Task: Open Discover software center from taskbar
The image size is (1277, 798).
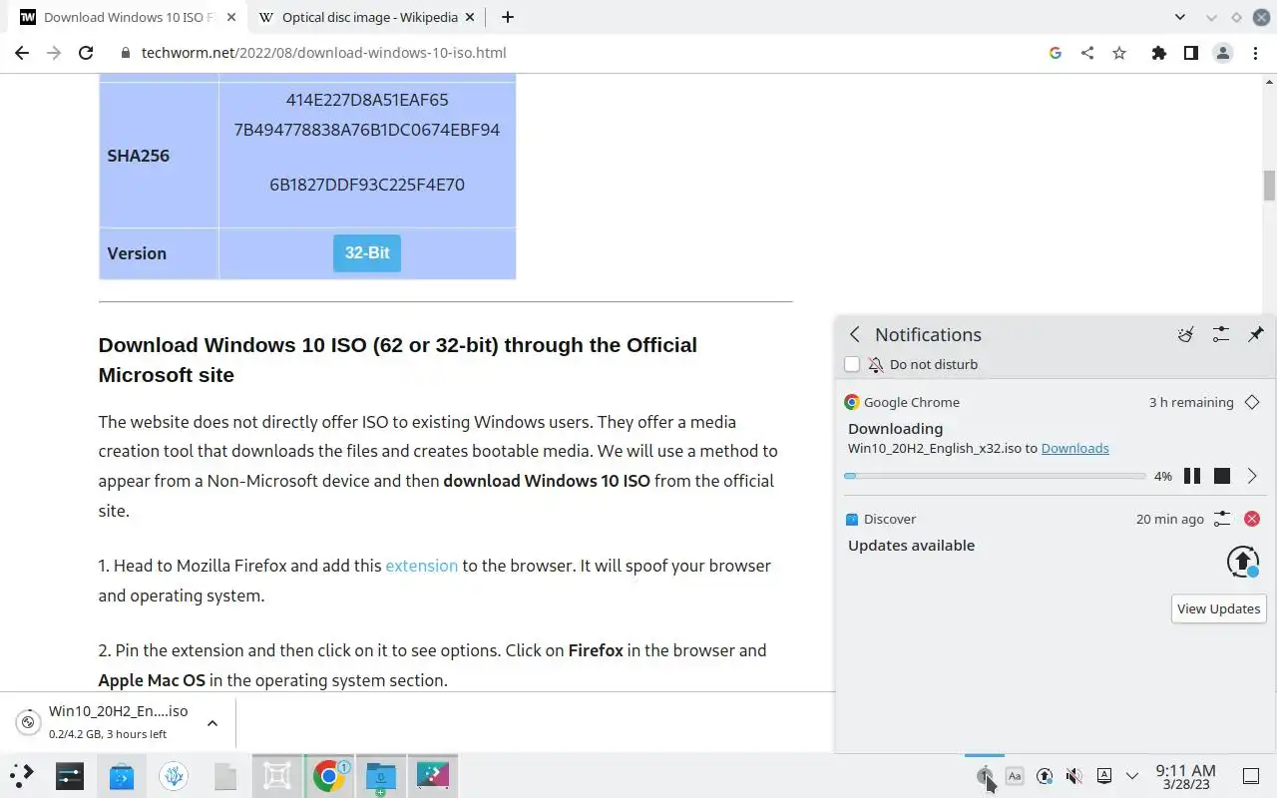Action: (122, 774)
